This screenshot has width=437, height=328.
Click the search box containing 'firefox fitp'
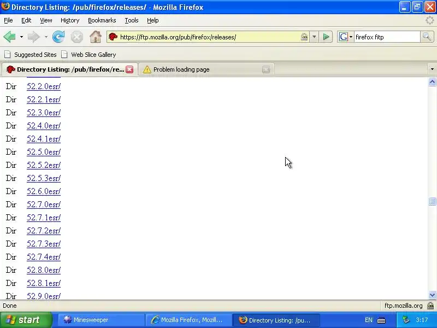(x=387, y=37)
